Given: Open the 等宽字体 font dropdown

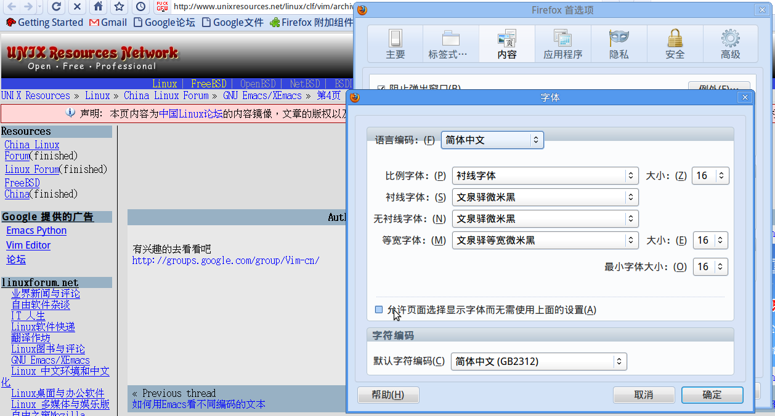Looking at the screenshot, I should (x=545, y=240).
